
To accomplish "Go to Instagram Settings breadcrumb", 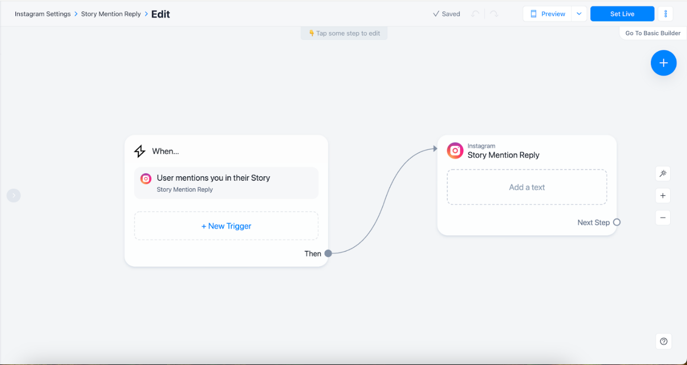I will coord(43,14).
